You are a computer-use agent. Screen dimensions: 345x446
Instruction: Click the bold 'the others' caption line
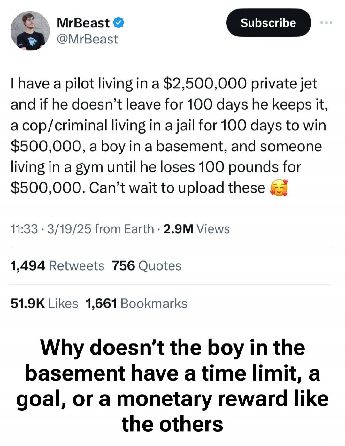(172, 424)
